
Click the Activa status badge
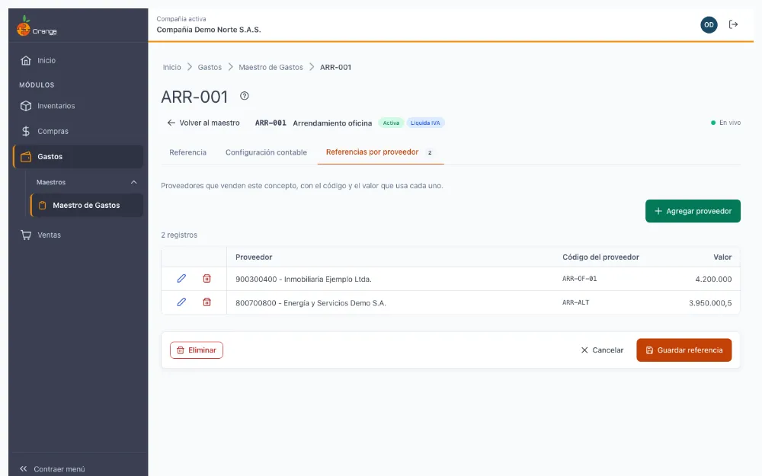tap(391, 123)
